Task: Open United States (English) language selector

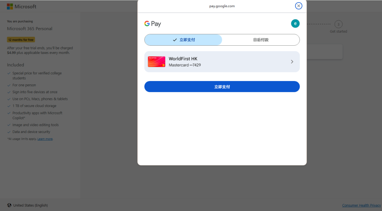Action: coord(30,205)
